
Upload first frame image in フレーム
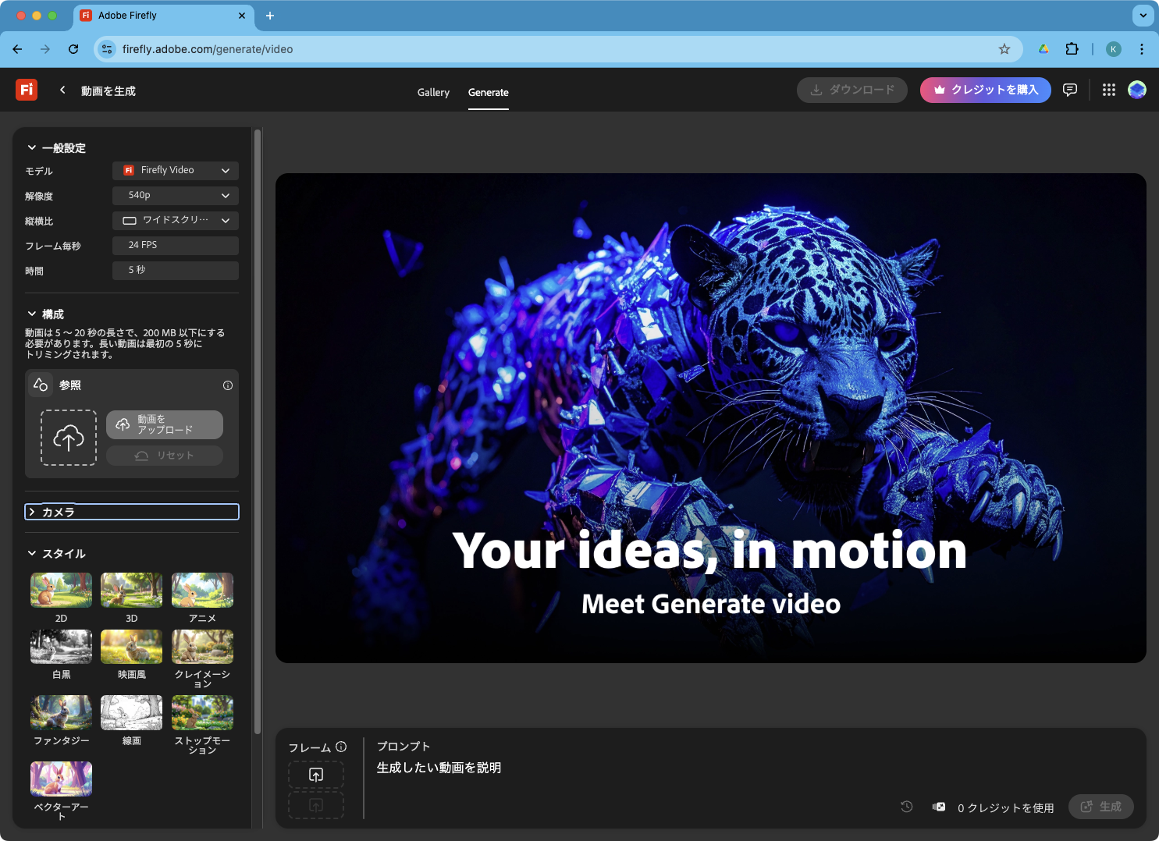pos(316,775)
